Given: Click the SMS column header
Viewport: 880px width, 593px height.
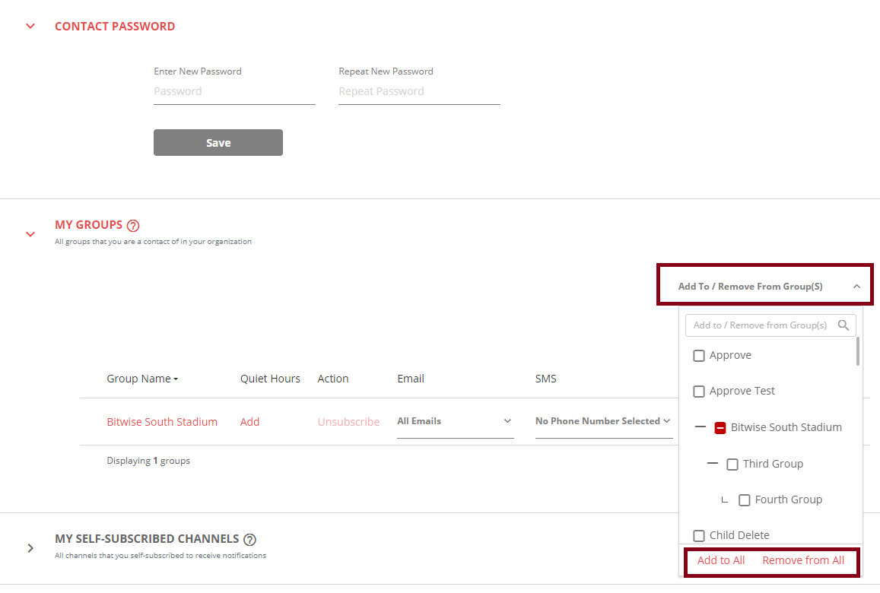Looking at the screenshot, I should click(x=545, y=379).
